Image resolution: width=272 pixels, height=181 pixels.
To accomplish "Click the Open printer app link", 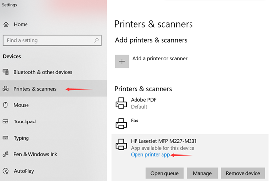I will (150, 155).
